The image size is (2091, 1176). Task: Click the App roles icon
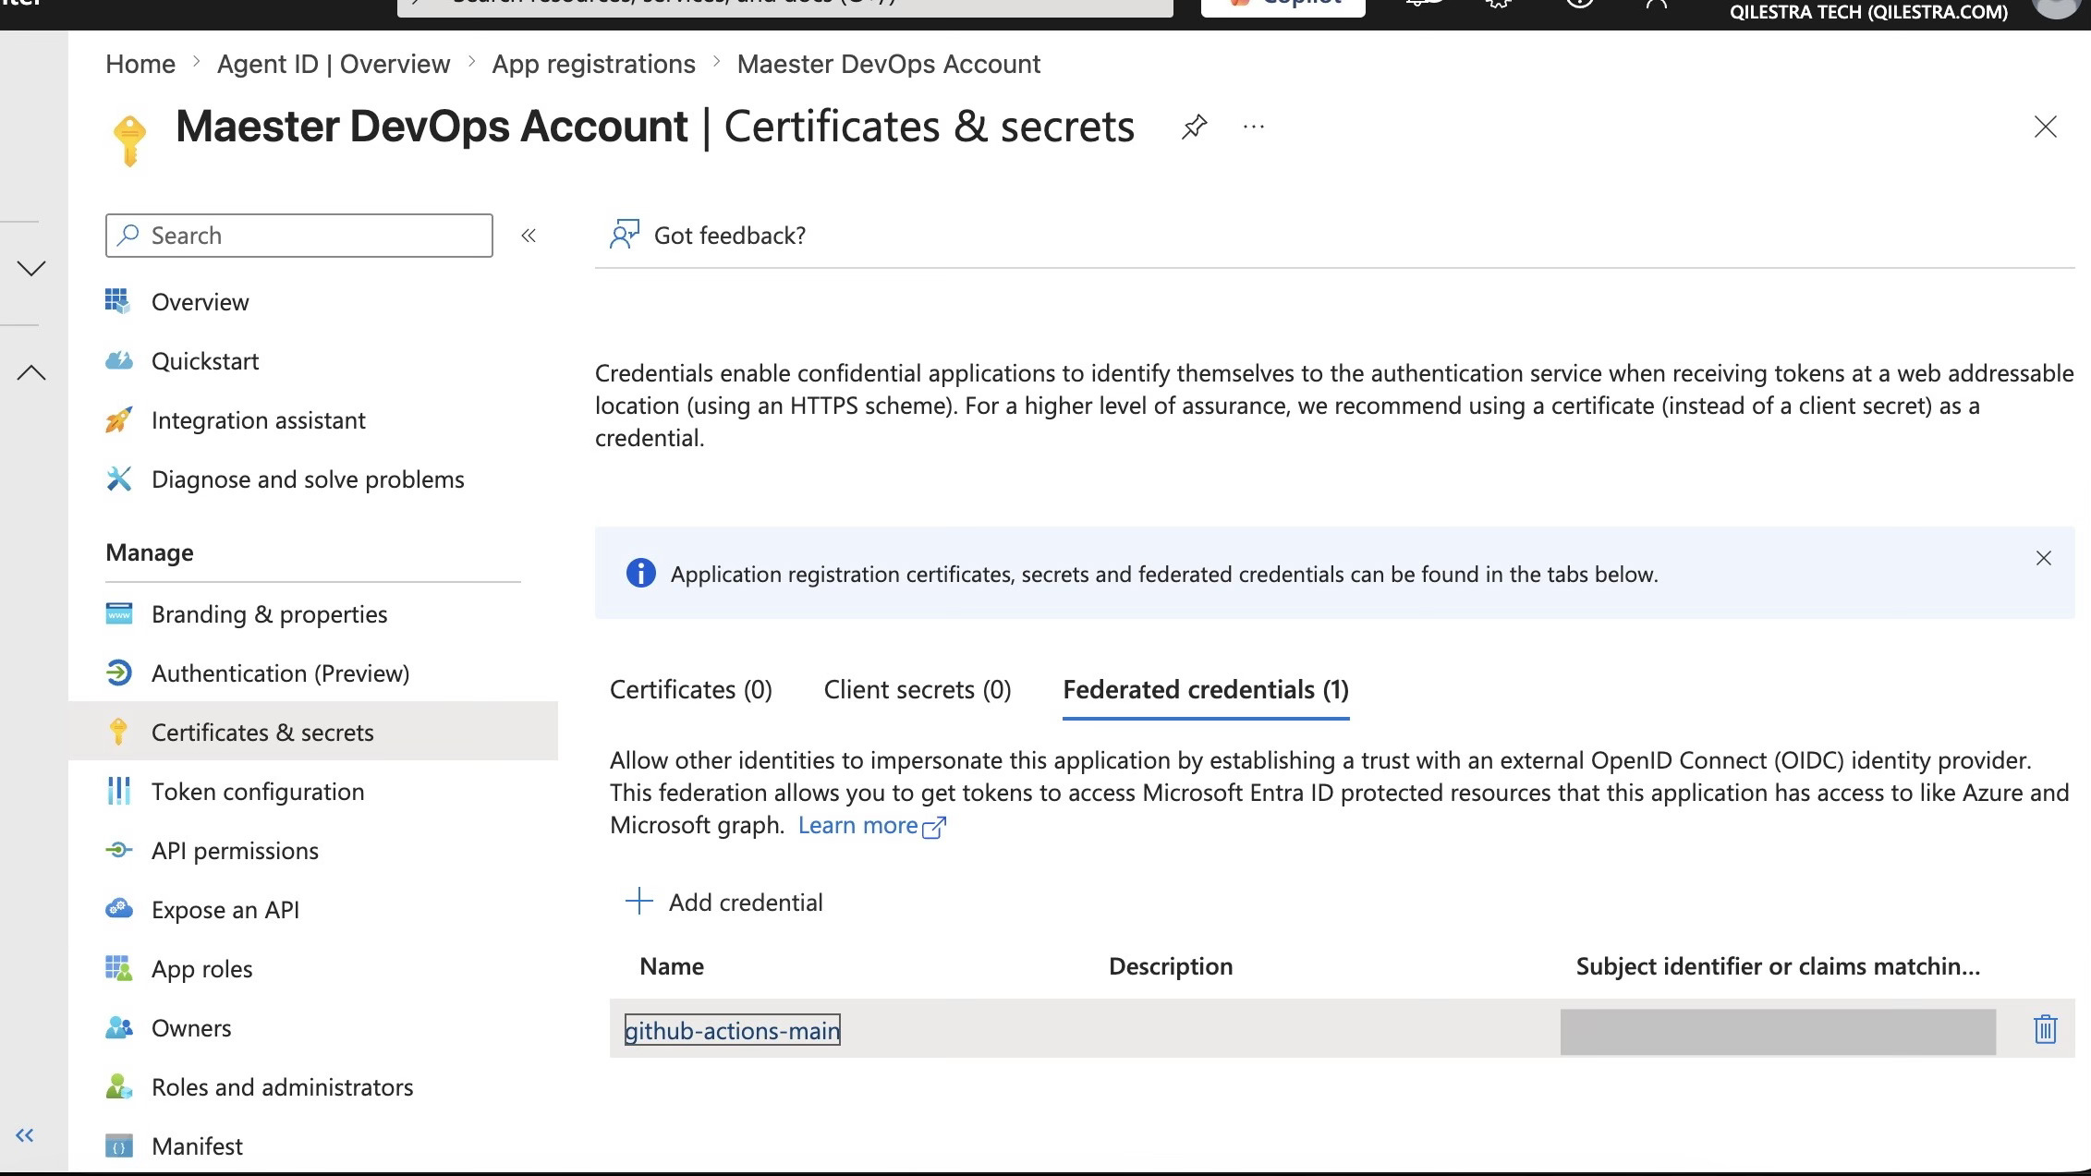click(x=118, y=968)
